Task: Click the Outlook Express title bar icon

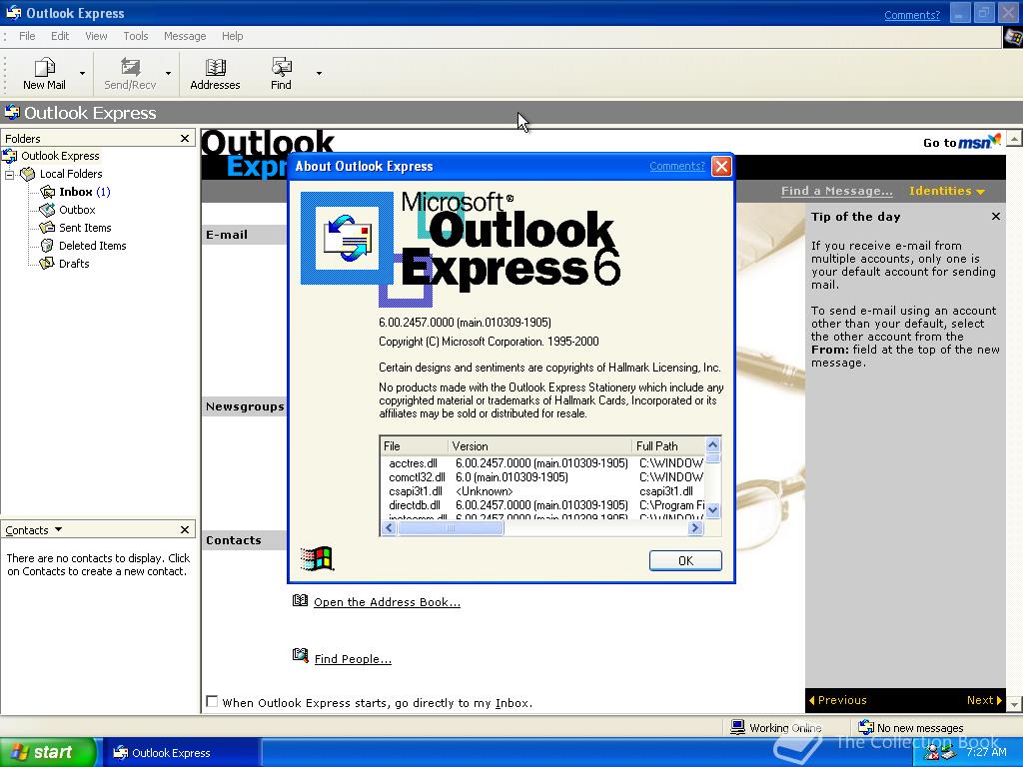Action: point(13,12)
